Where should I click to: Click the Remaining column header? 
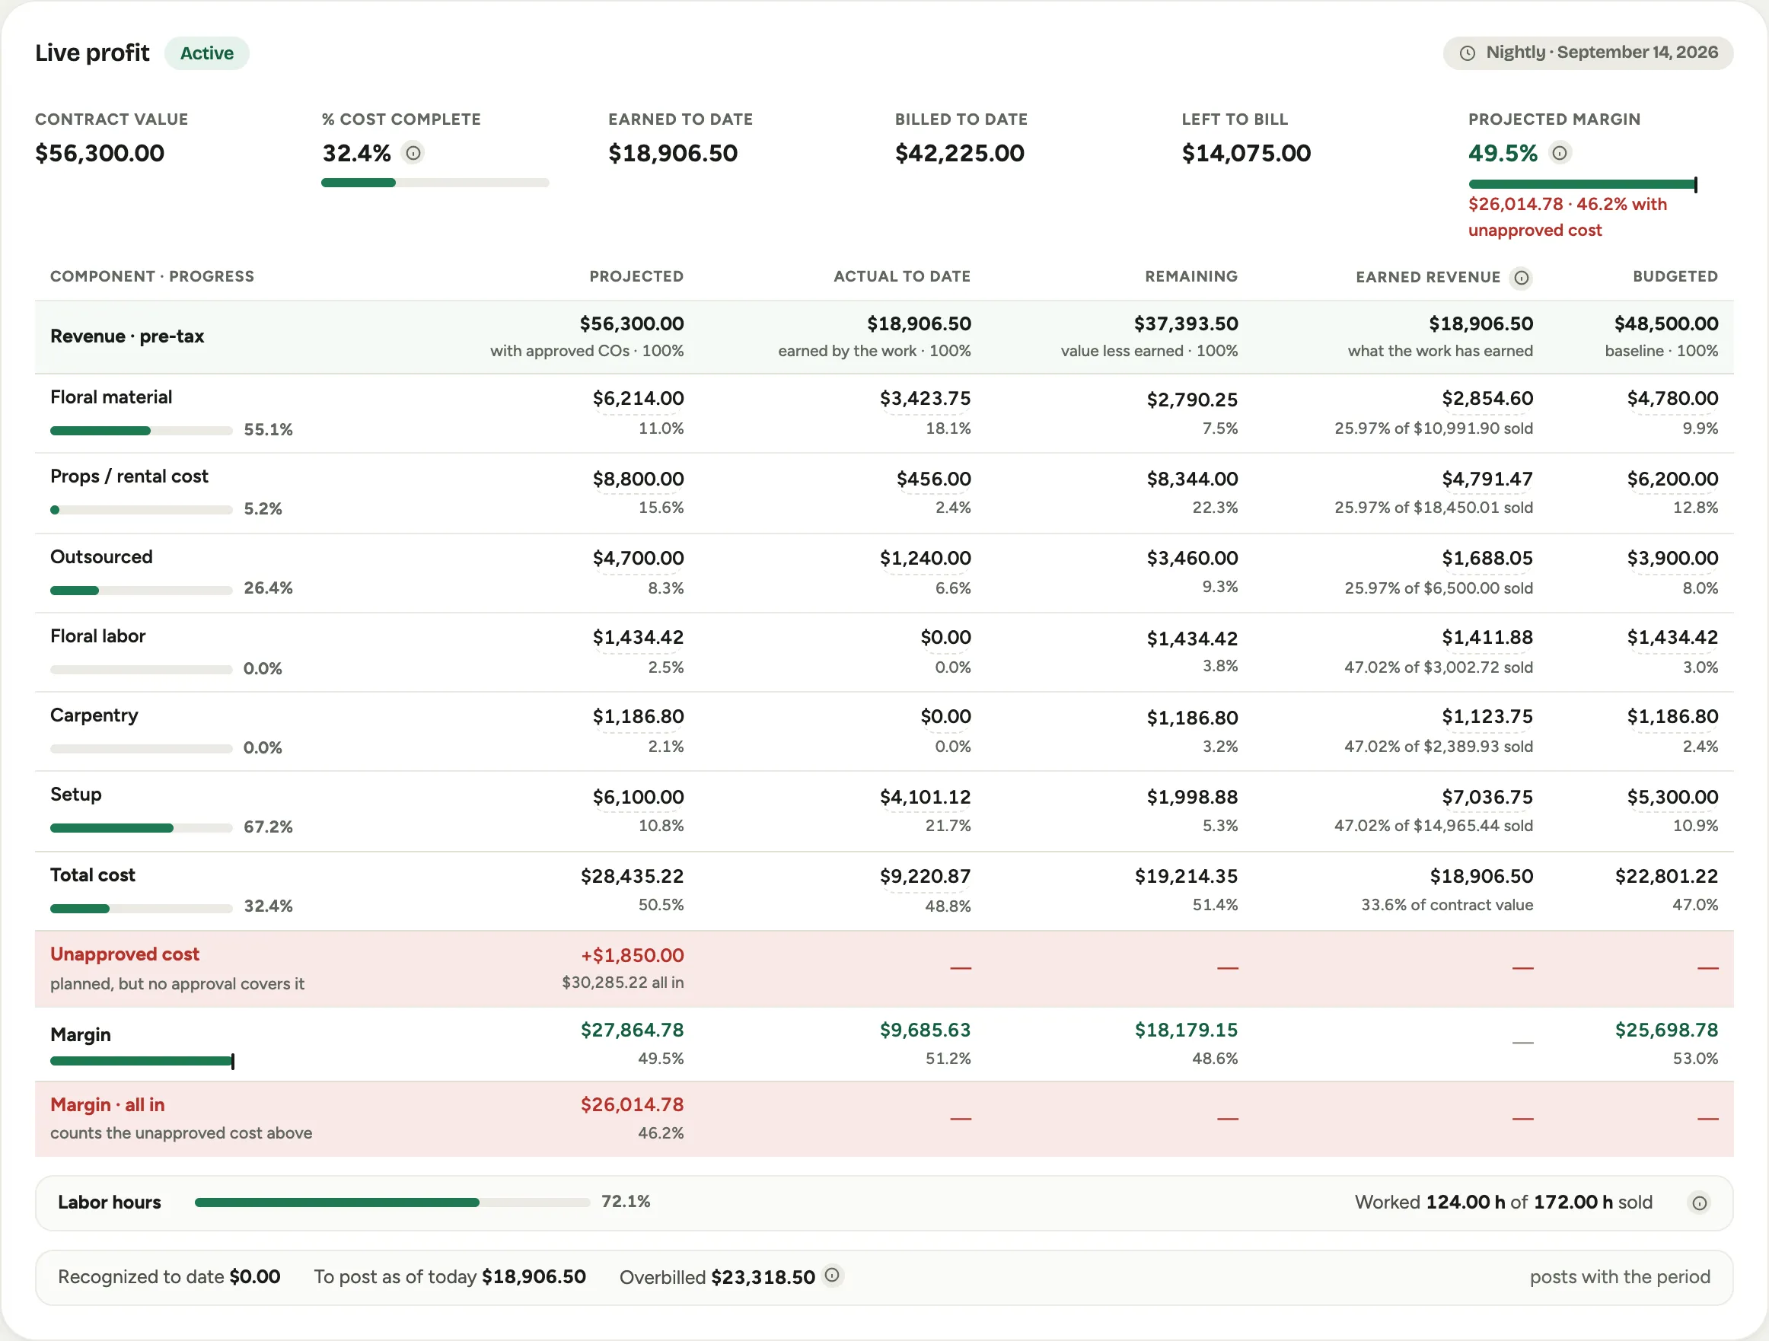click(1191, 277)
